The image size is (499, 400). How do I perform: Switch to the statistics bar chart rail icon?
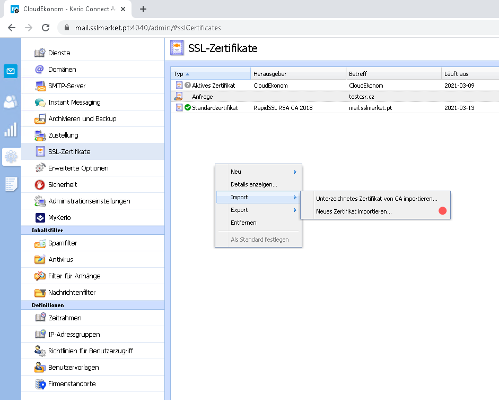11,130
